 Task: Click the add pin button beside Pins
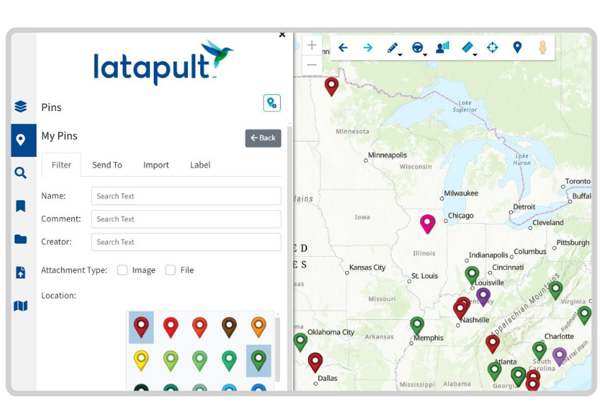click(x=272, y=103)
